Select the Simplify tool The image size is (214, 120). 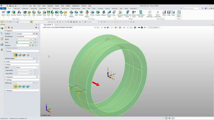click(98, 13)
